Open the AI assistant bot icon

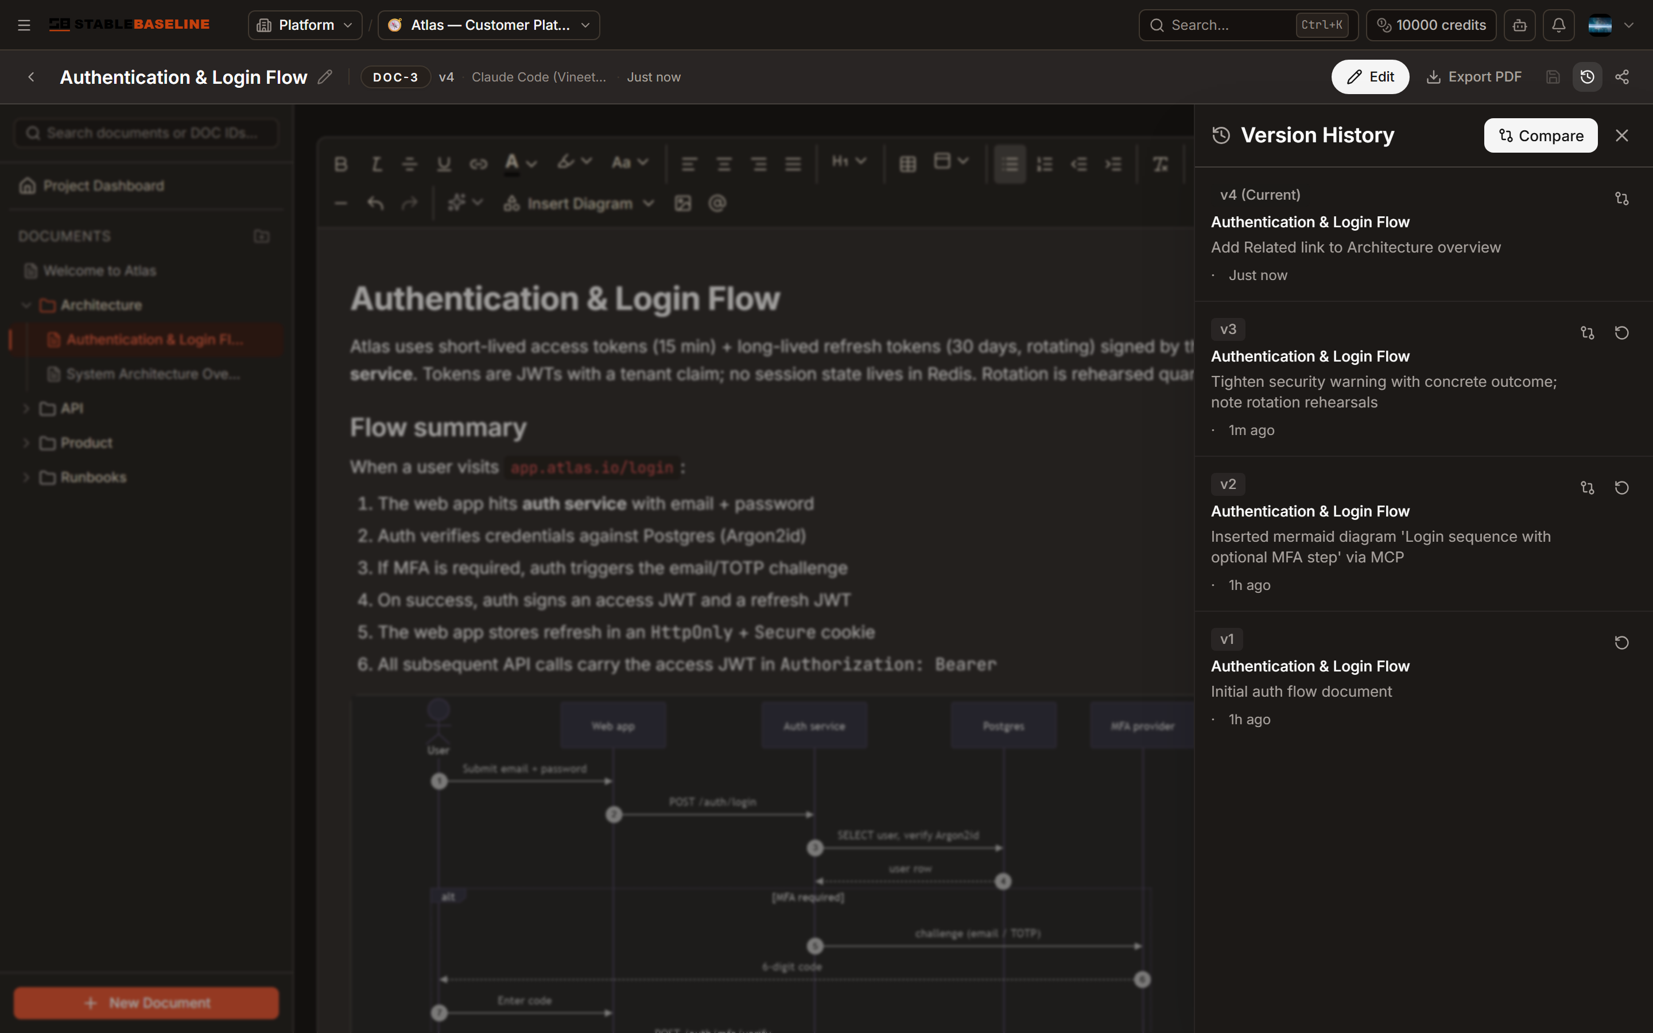click(x=1519, y=25)
